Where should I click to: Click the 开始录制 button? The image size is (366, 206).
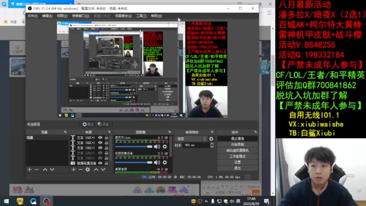237,145
